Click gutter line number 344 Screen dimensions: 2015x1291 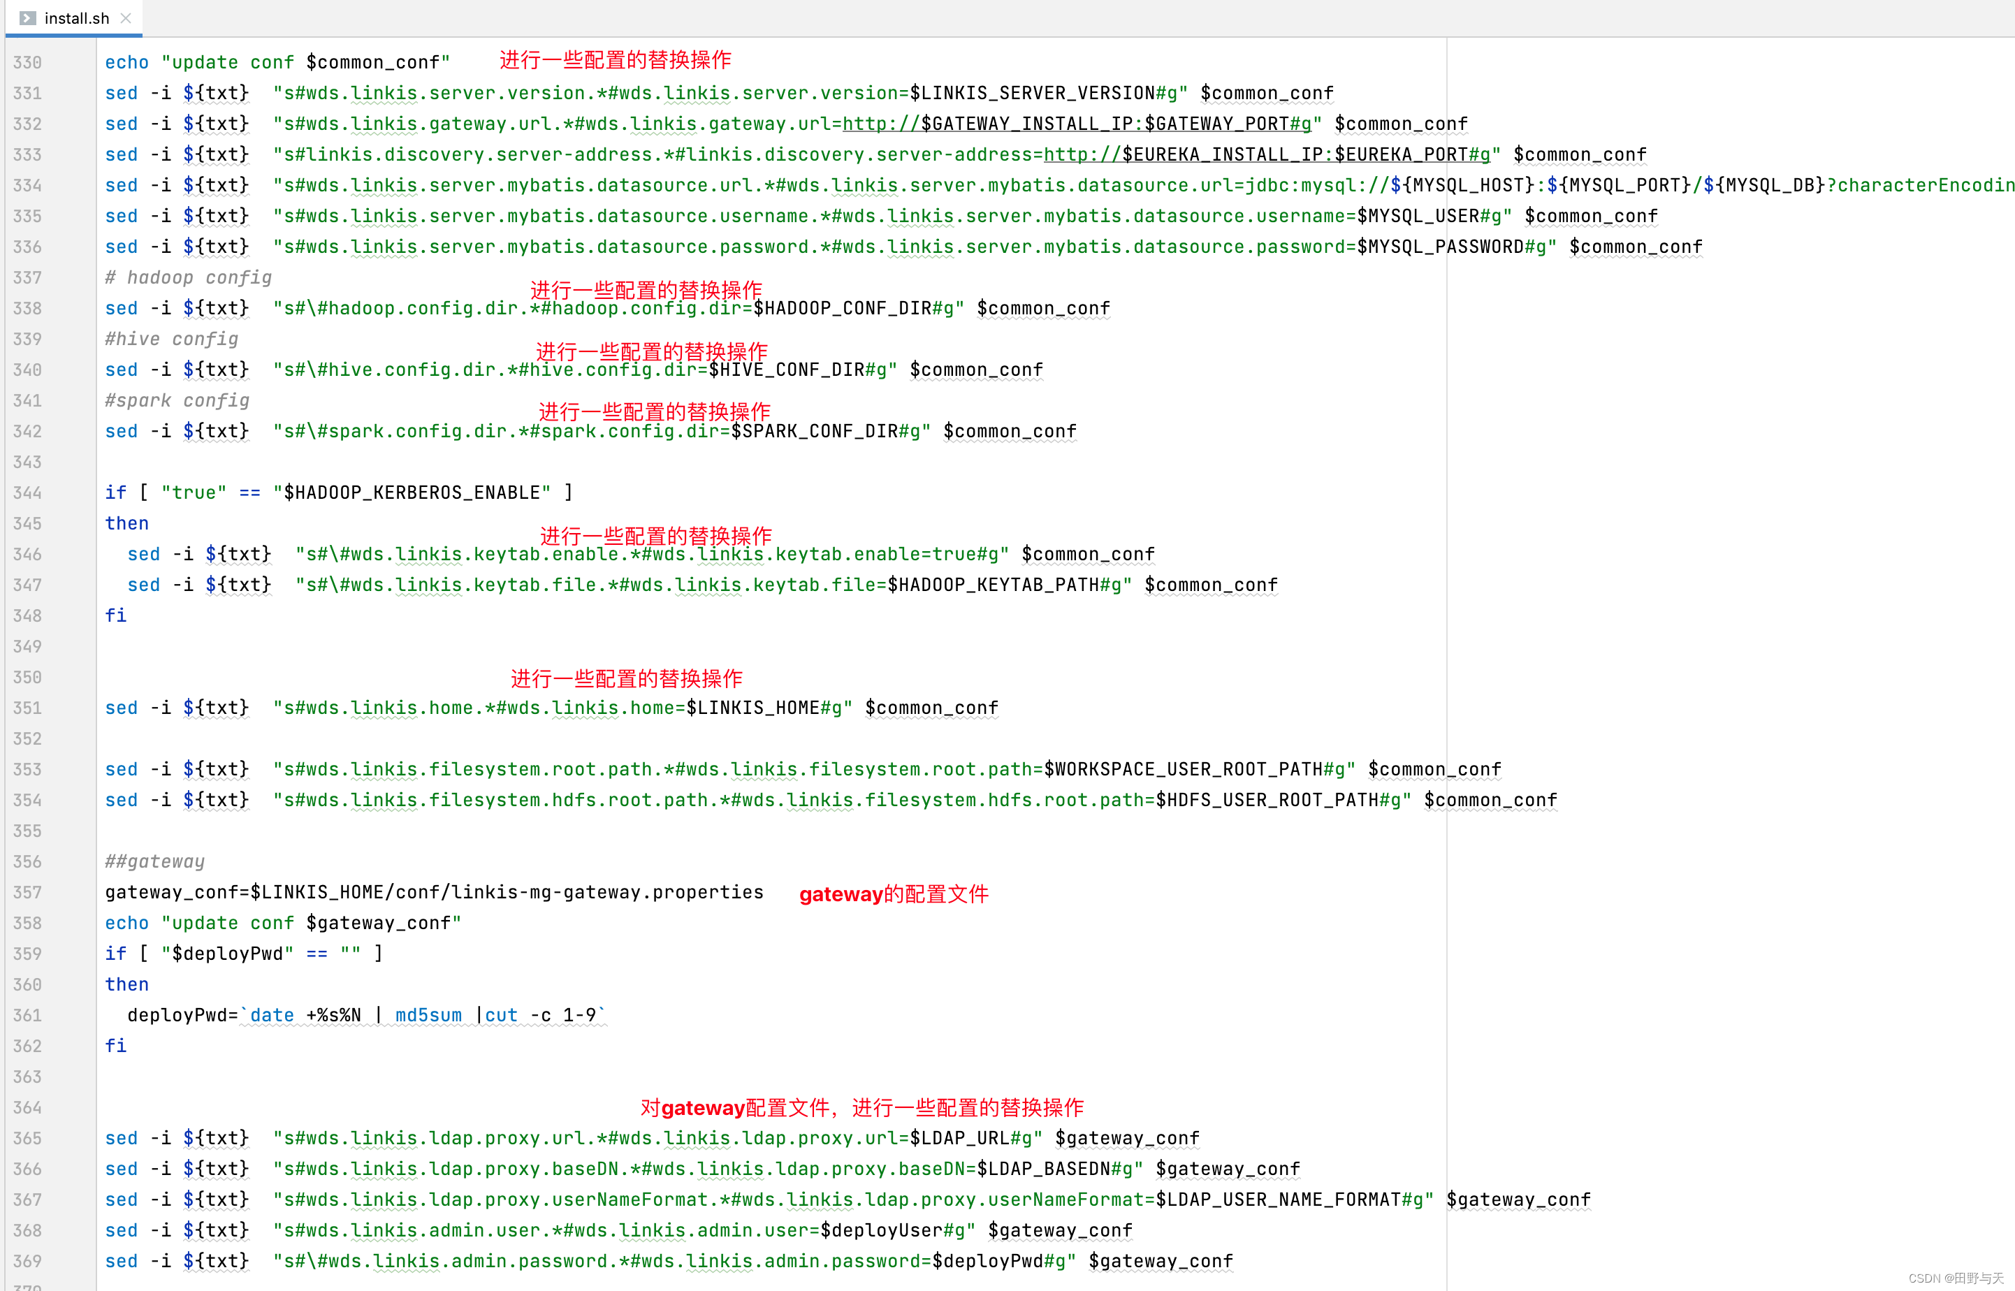coord(28,493)
